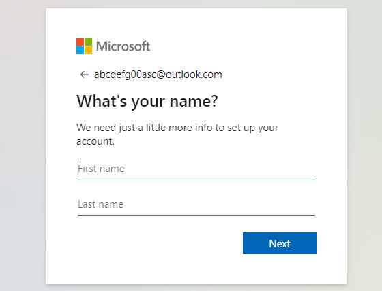The width and height of the screenshot is (382, 291).
Task: Click the blue square of the Microsoft logo
Action: pos(80,51)
